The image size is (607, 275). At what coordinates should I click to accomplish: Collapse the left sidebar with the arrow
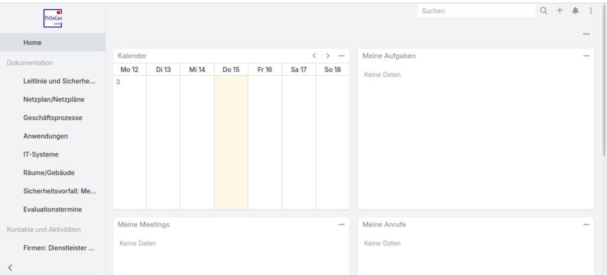tap(10, 268)
